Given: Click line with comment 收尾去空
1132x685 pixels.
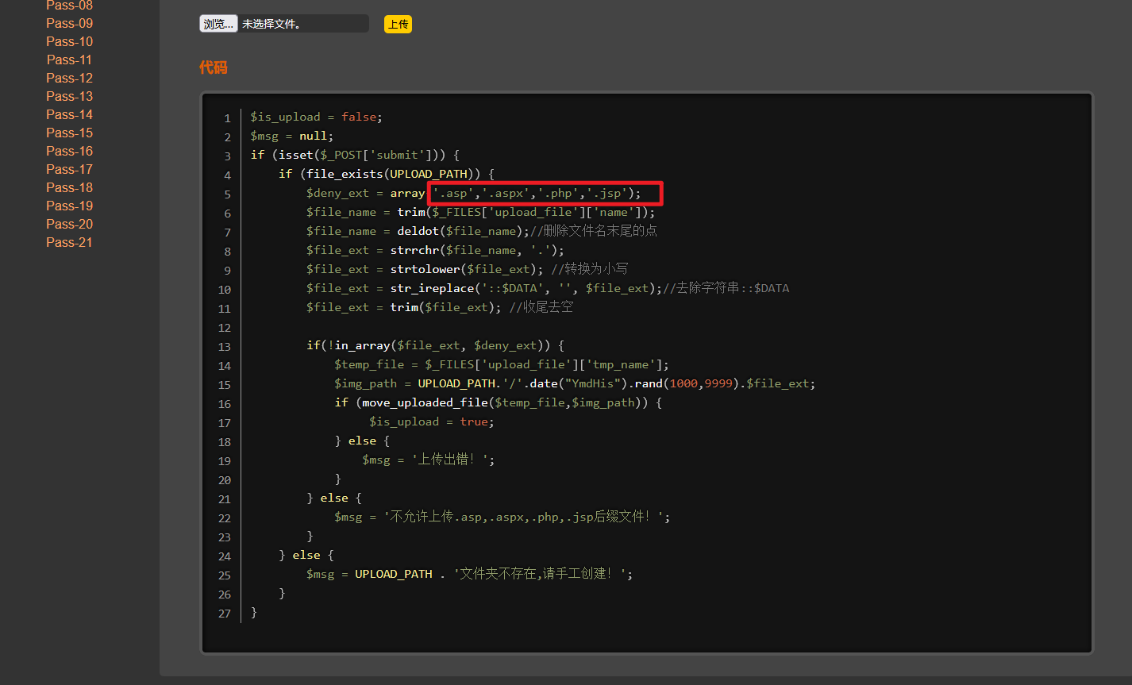Looking at the screenshot, I should point(440,307).
